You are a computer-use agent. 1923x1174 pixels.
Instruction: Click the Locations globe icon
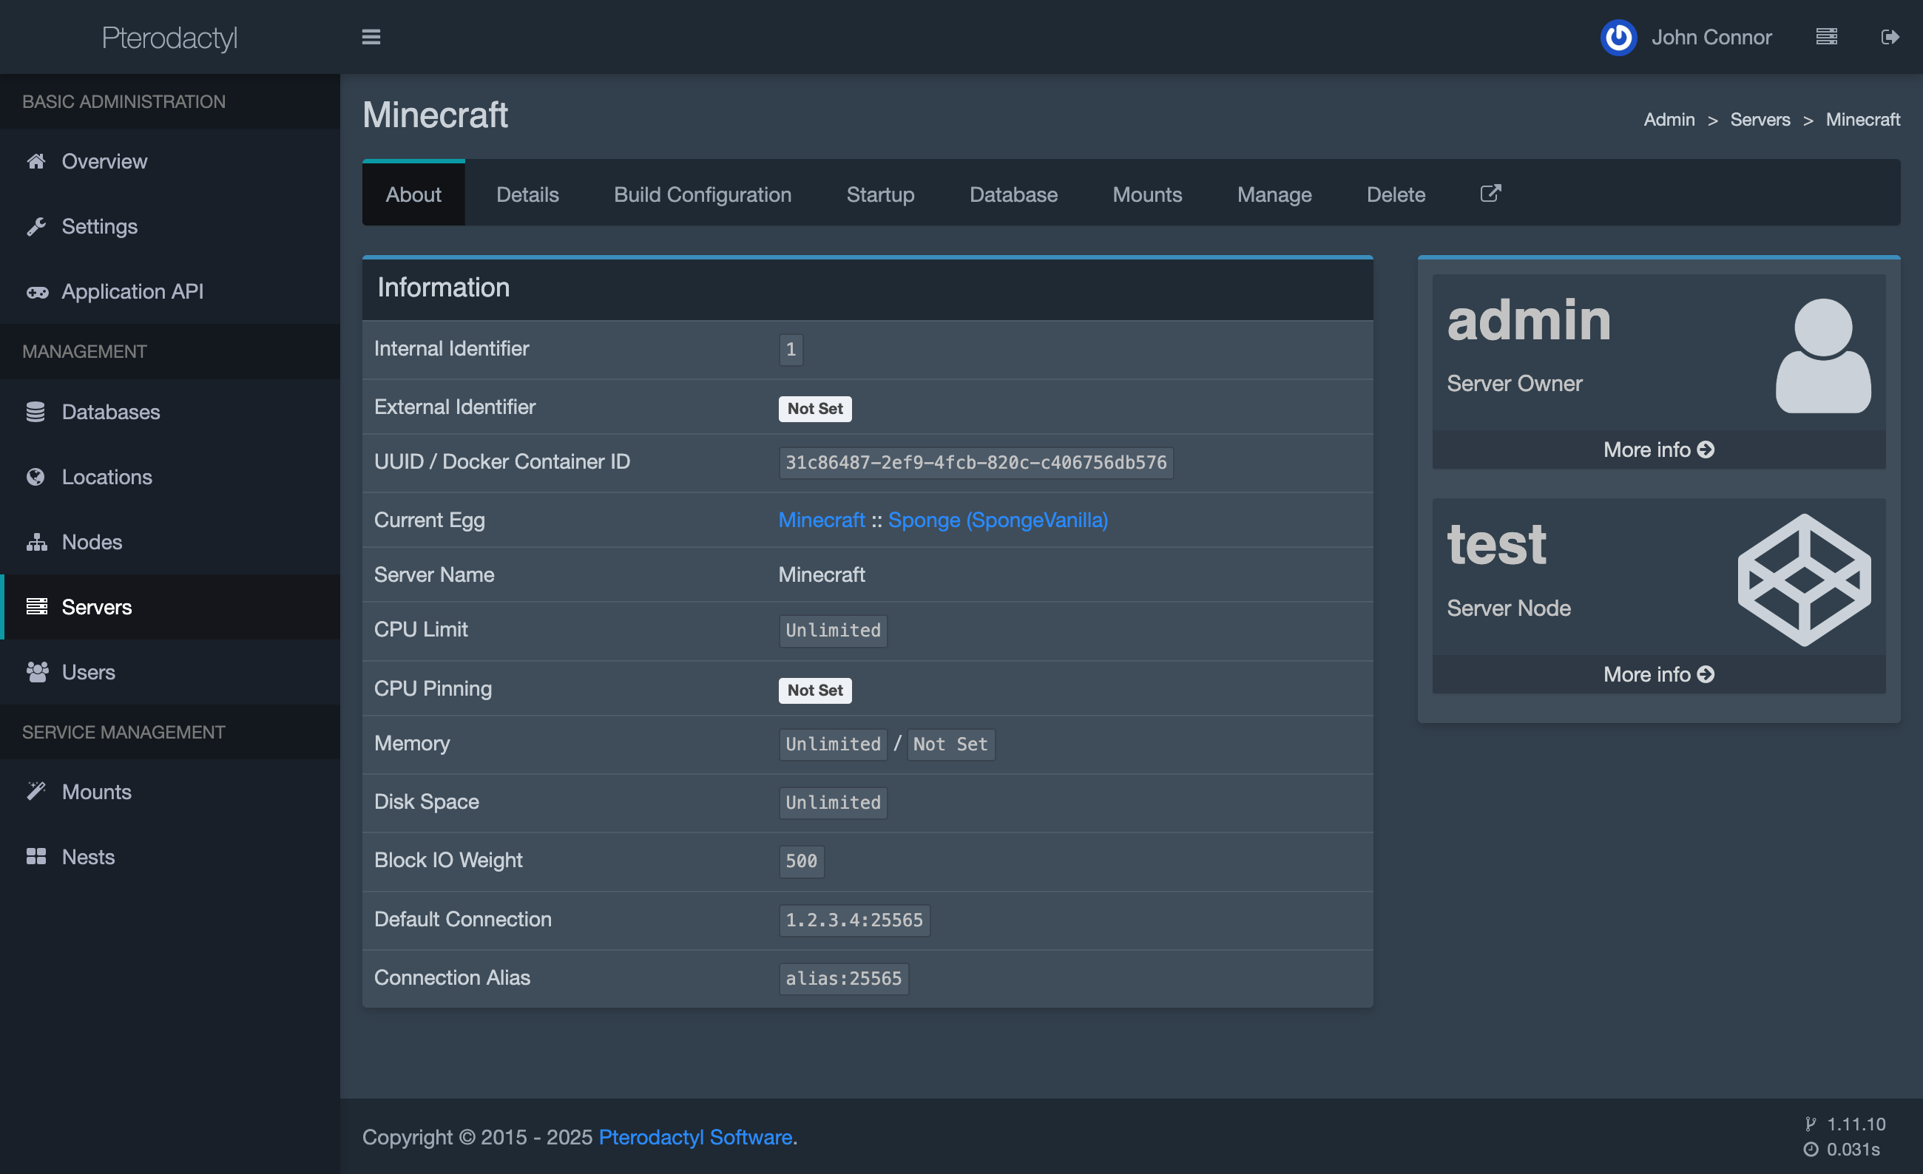[35, 477]
